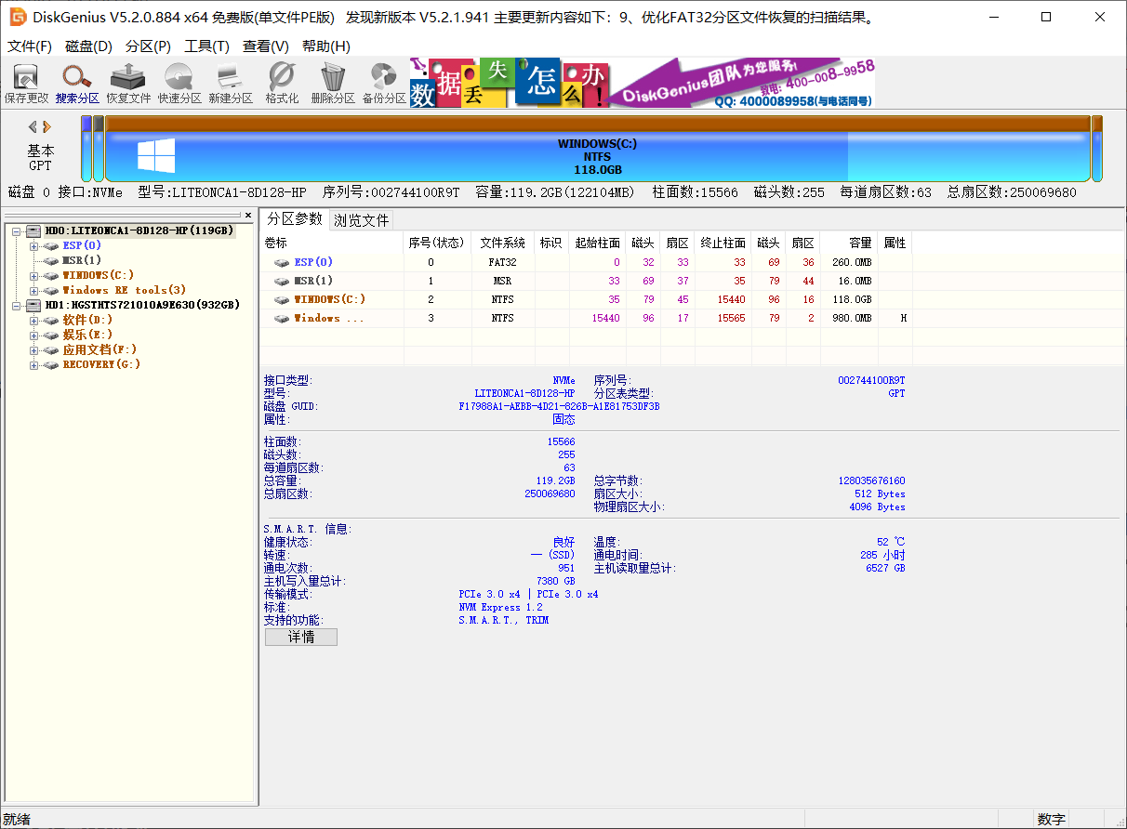Open the 帮助(H) menu

(x=325, y=46)
